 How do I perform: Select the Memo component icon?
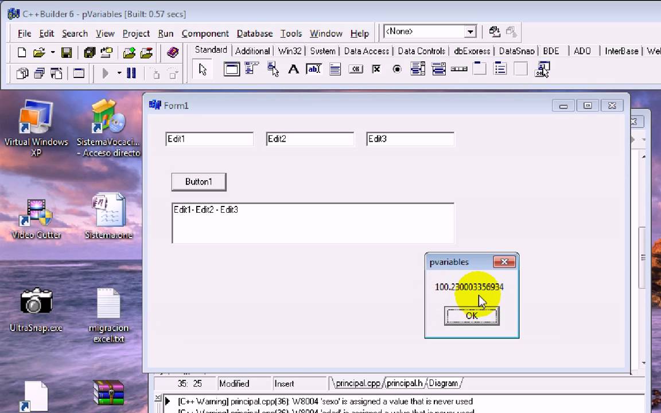pos(335,69)
